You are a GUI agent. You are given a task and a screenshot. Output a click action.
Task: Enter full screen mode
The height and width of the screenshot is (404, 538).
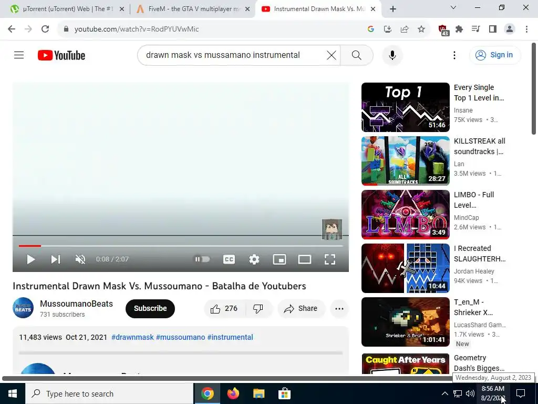pos(330,259)
